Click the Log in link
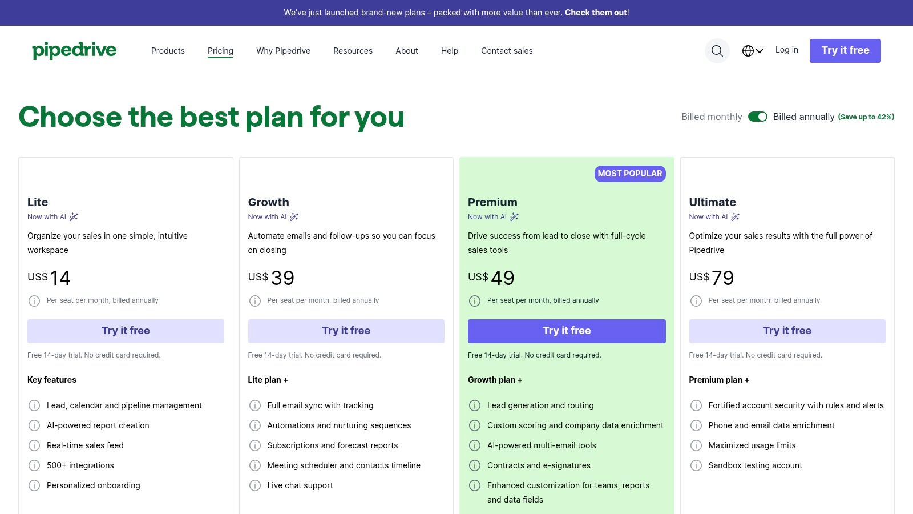The height and width of the screenshot is (514, 913). (786, 50)
